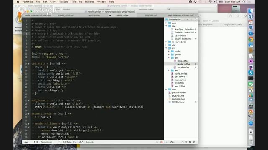268x150 pixels.
Task: Open world.coffee in the file tree
Action: click(x=183, y=67)
